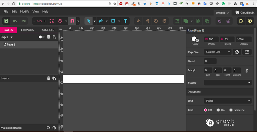Screen dimensions: 257x132
Task: Click the Redo arrow icon
Action: [24, 21]
